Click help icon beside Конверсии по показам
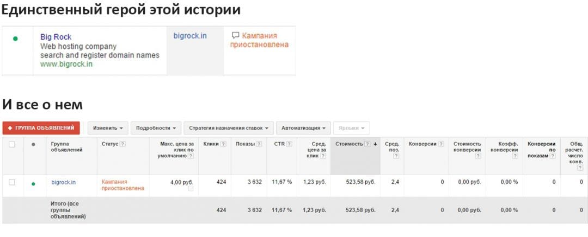Image resolution: width=588 pixels, height=237 pixels. 553,156
